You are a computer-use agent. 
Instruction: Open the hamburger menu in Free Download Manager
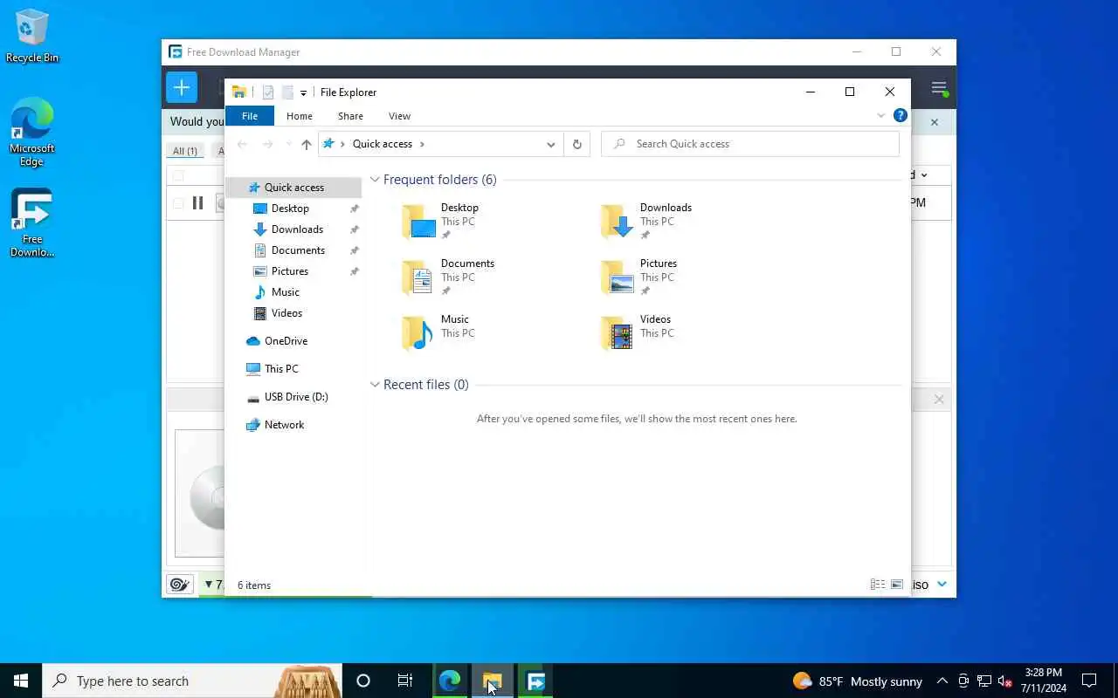(939, 88)
